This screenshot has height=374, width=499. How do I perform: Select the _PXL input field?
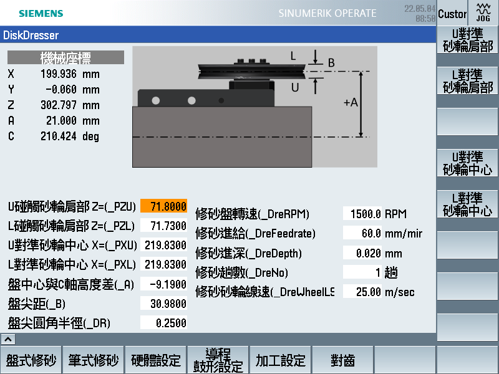[x=163, y=264]
